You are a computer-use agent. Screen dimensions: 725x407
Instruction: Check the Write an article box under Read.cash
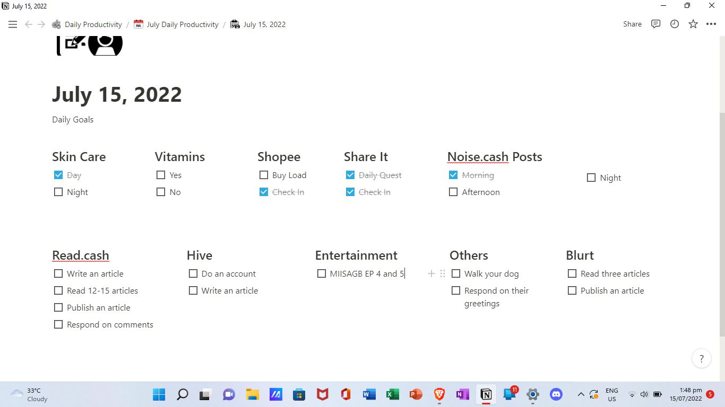58,273
